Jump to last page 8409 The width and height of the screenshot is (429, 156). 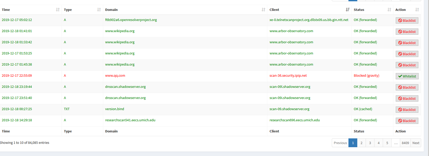coord(405,143)
